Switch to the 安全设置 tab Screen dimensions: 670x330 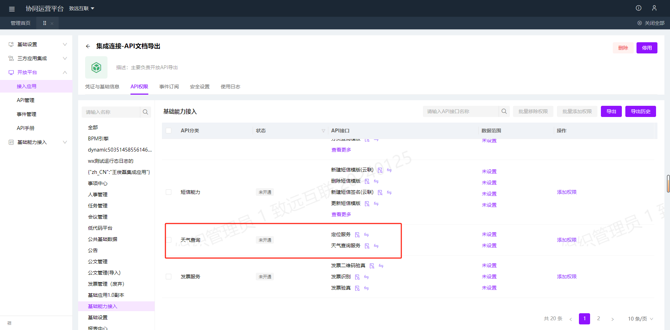pos(200,87)
